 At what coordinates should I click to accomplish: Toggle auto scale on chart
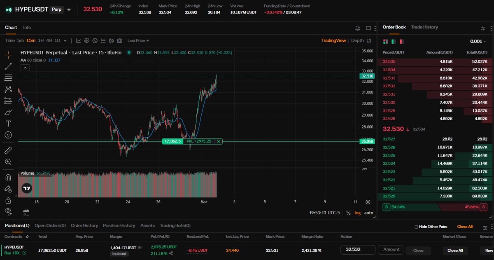pyautogui.click(x=369, y=213)
